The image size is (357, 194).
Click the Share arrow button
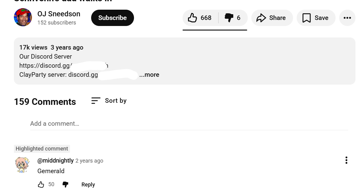272,18
